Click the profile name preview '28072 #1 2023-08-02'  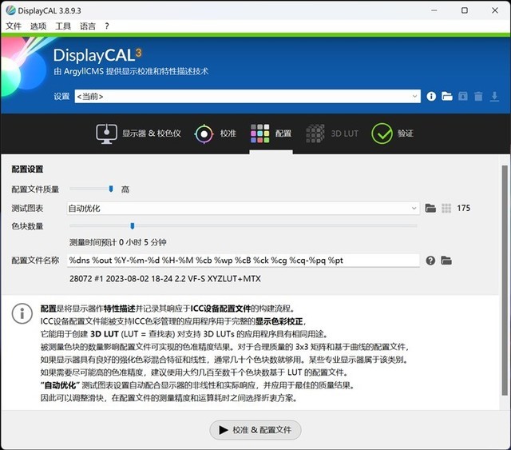click(165, 279)
